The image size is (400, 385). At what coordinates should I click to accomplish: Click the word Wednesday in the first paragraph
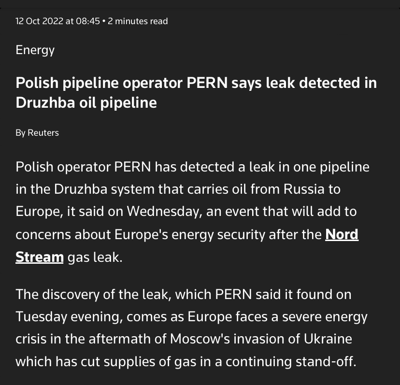point(165,212)
